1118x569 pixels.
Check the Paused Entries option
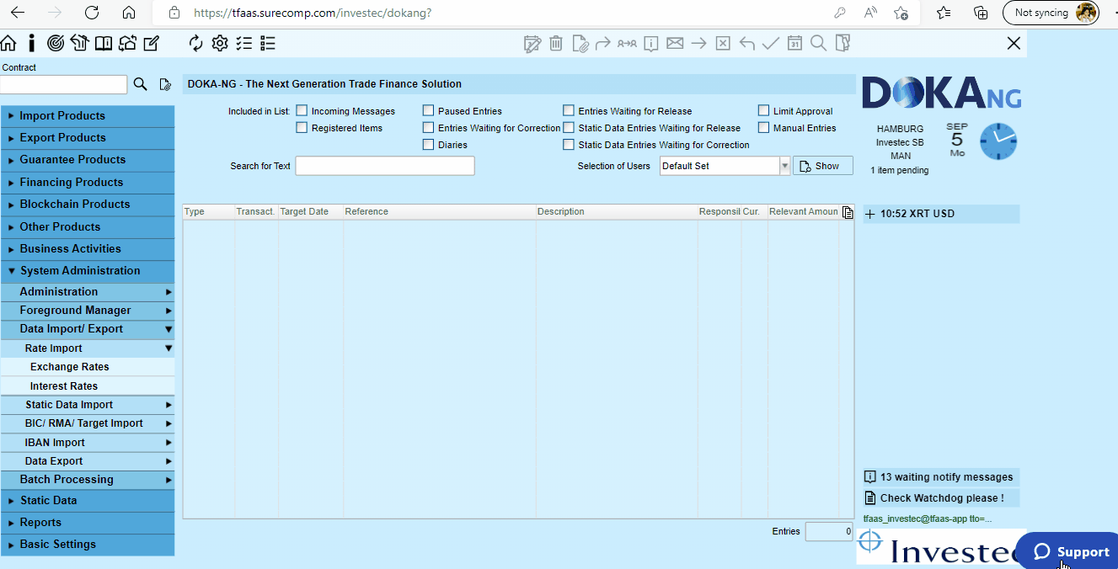coord(428,110)
